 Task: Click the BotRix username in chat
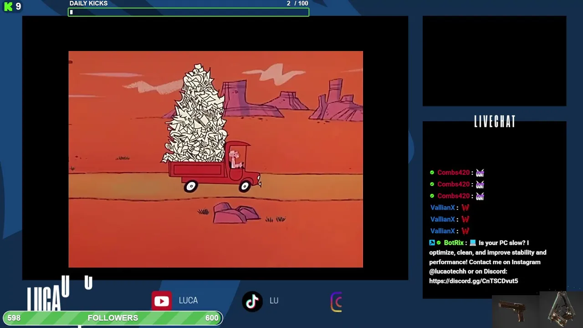(454, 243)
